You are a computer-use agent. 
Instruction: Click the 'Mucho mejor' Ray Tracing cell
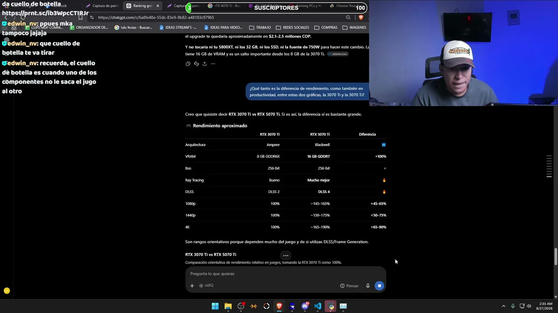coord(319,180)
